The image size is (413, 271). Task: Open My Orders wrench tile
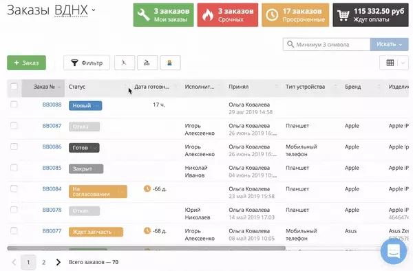(x=163, y=15)
